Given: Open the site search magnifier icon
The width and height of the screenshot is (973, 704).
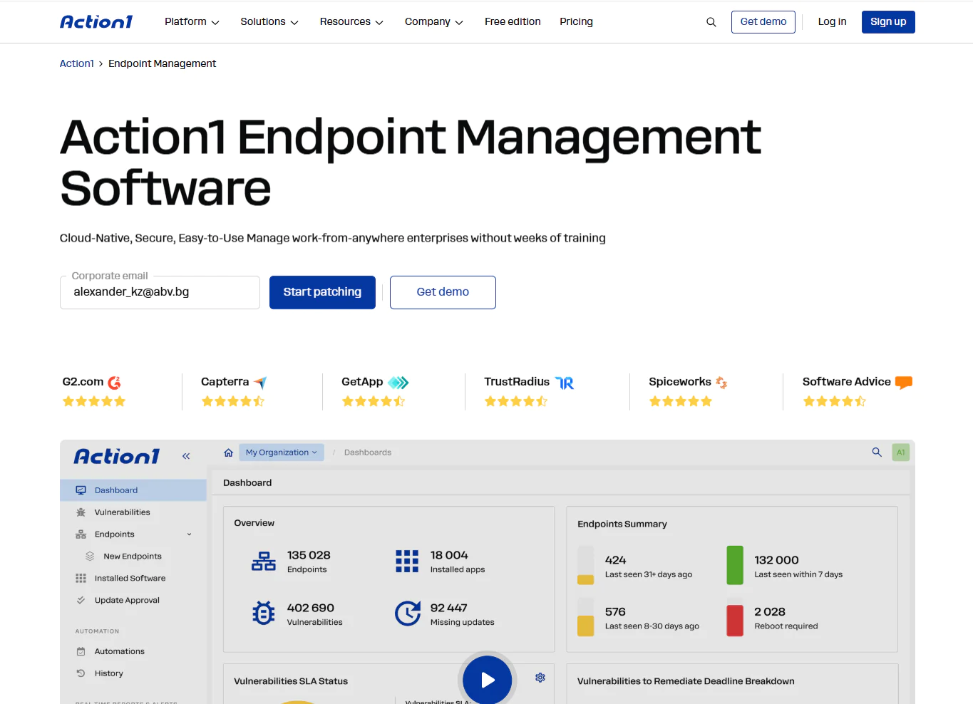Looking at the screenshot, I should click(x=711, y=22).
